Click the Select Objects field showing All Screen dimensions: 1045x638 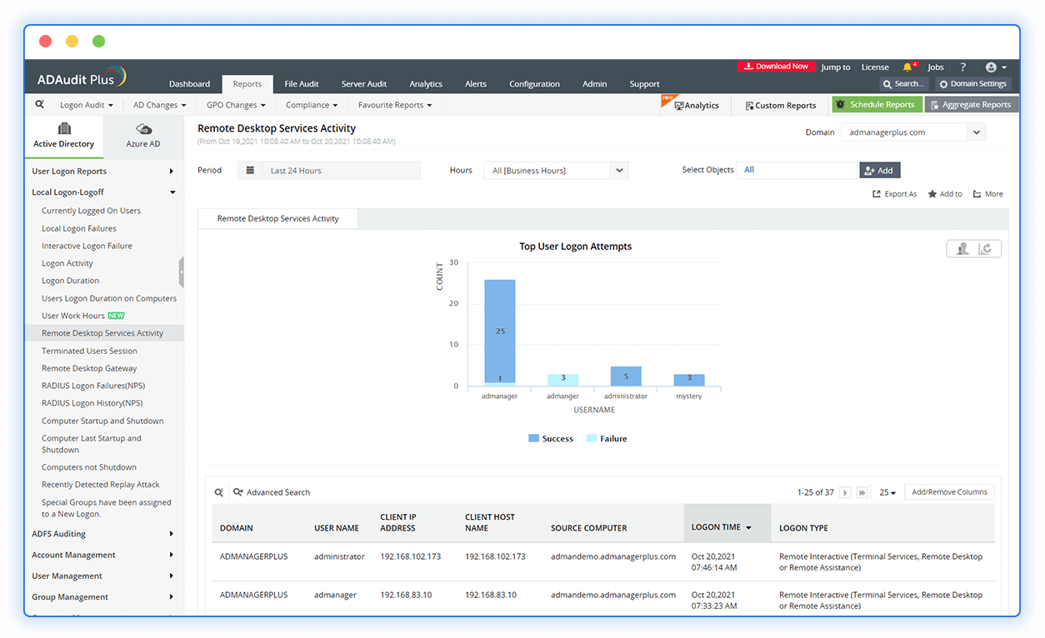(x=796, y=169)
